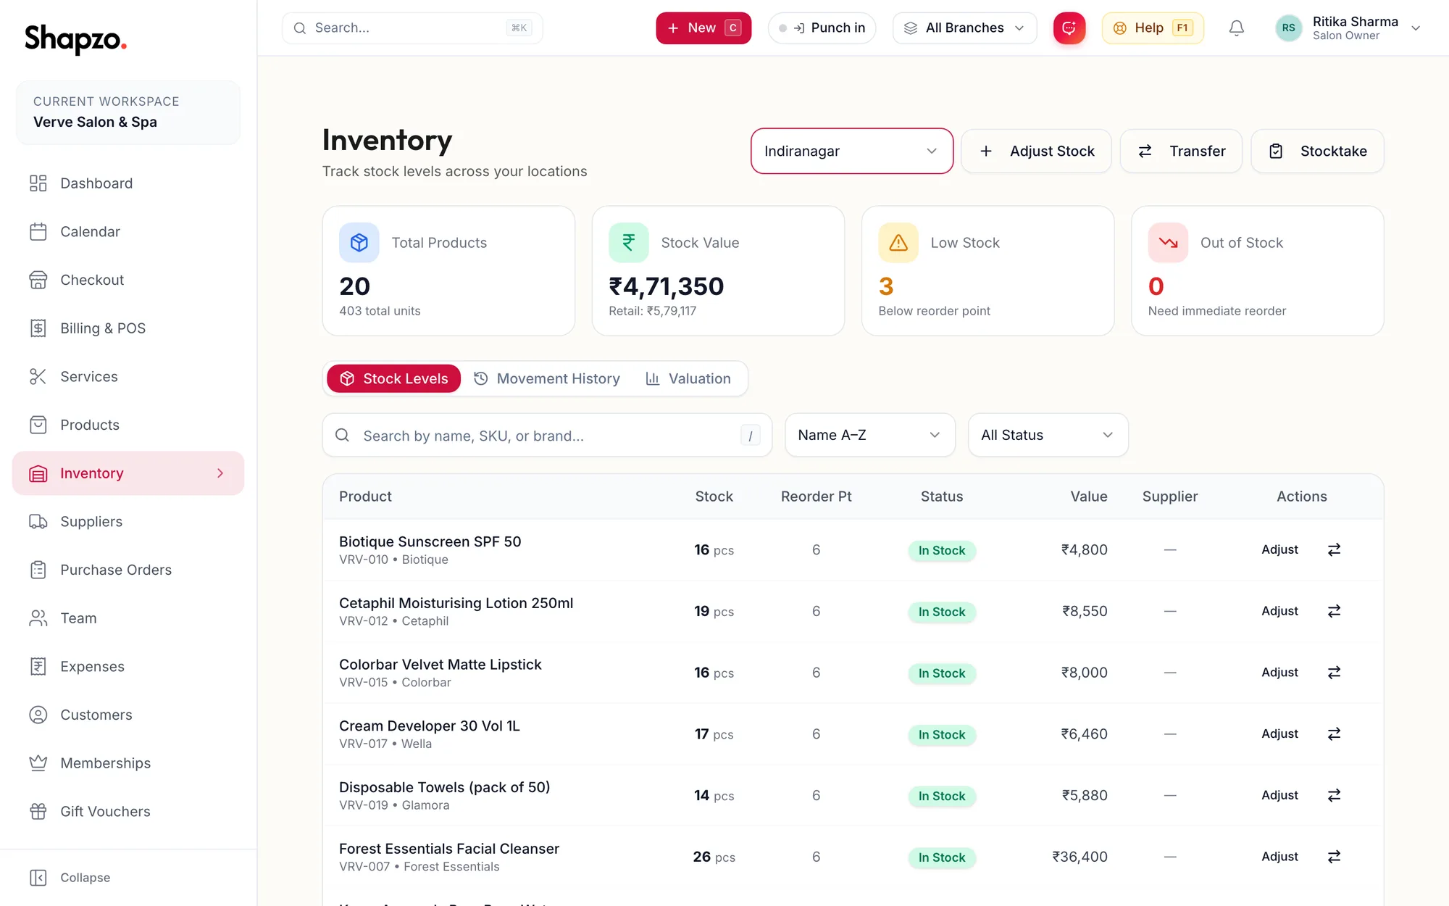Toggle the Punch in button
The height and width of the screenshot is (906, 1449).
pyautogui.click(x=822, y=28)
